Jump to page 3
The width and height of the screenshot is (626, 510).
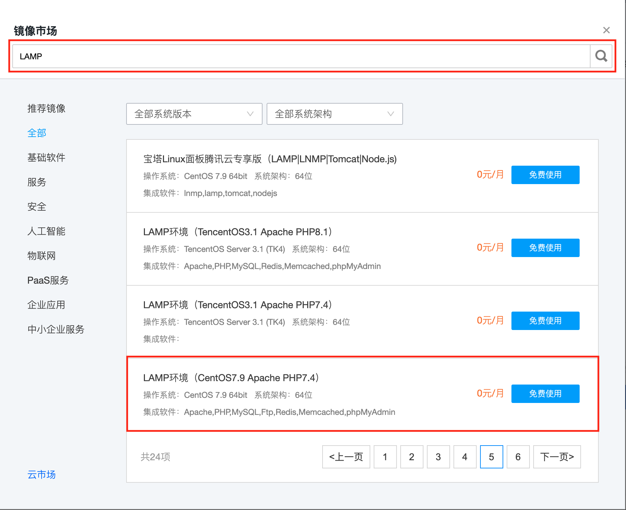click(x=438, y=457)
